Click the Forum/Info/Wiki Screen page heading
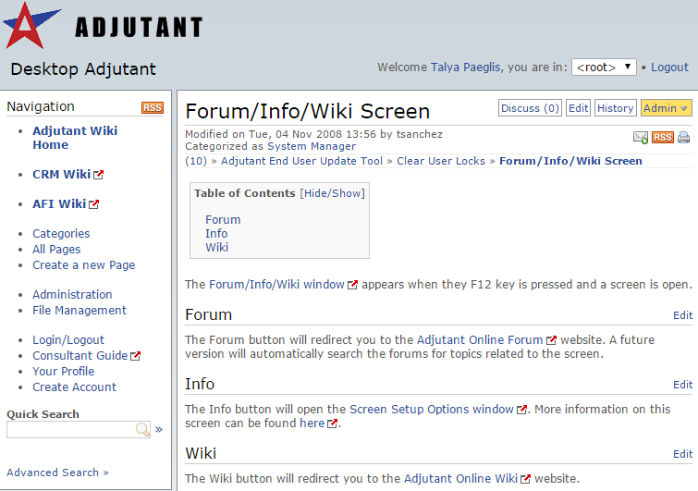698x491 pixels. [x=308, y=111]
